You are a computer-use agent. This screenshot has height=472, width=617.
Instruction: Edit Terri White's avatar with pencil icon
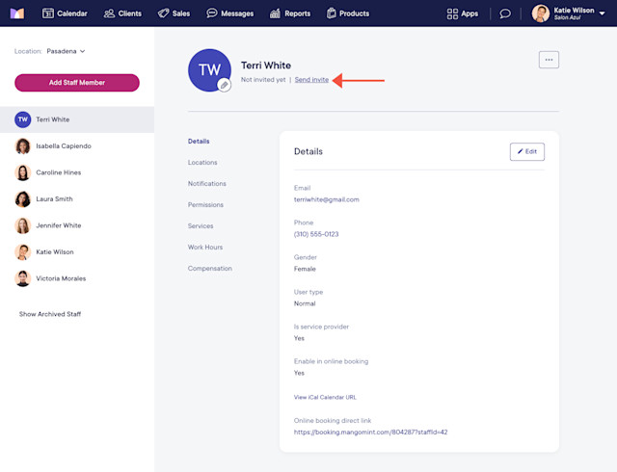click(225, 85)
